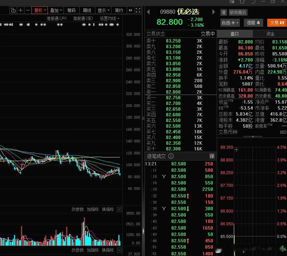Screen dimensions: 287x256
Task: Click 改参数 in the lowest indicator panel
Action: click(x=77, y=250)
